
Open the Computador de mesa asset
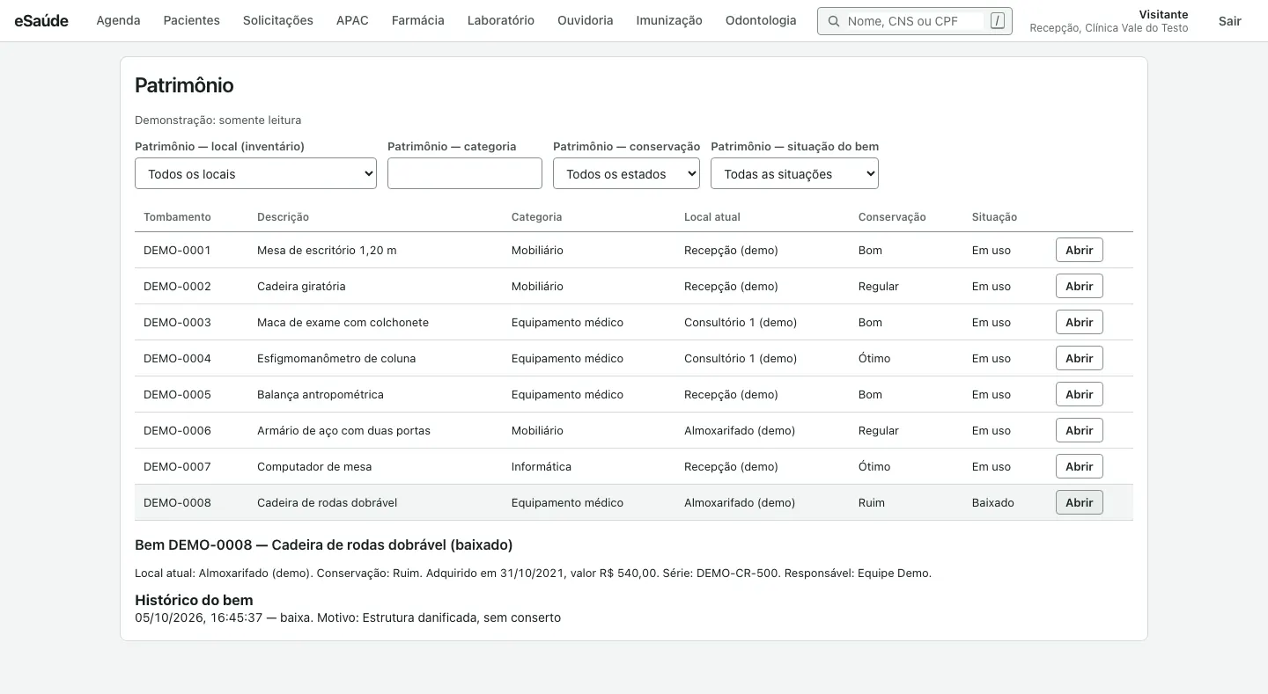[1080, 466]
